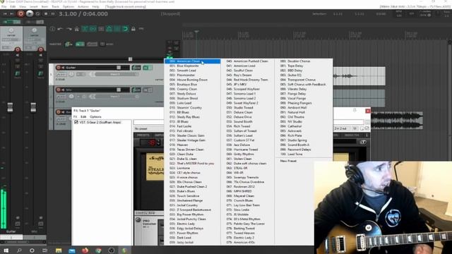Image resolution: width=452 pixels, height=254 pixels.
Task: Select preset 044 Red Hook Dreamy Trem
Action: point(247,80)
